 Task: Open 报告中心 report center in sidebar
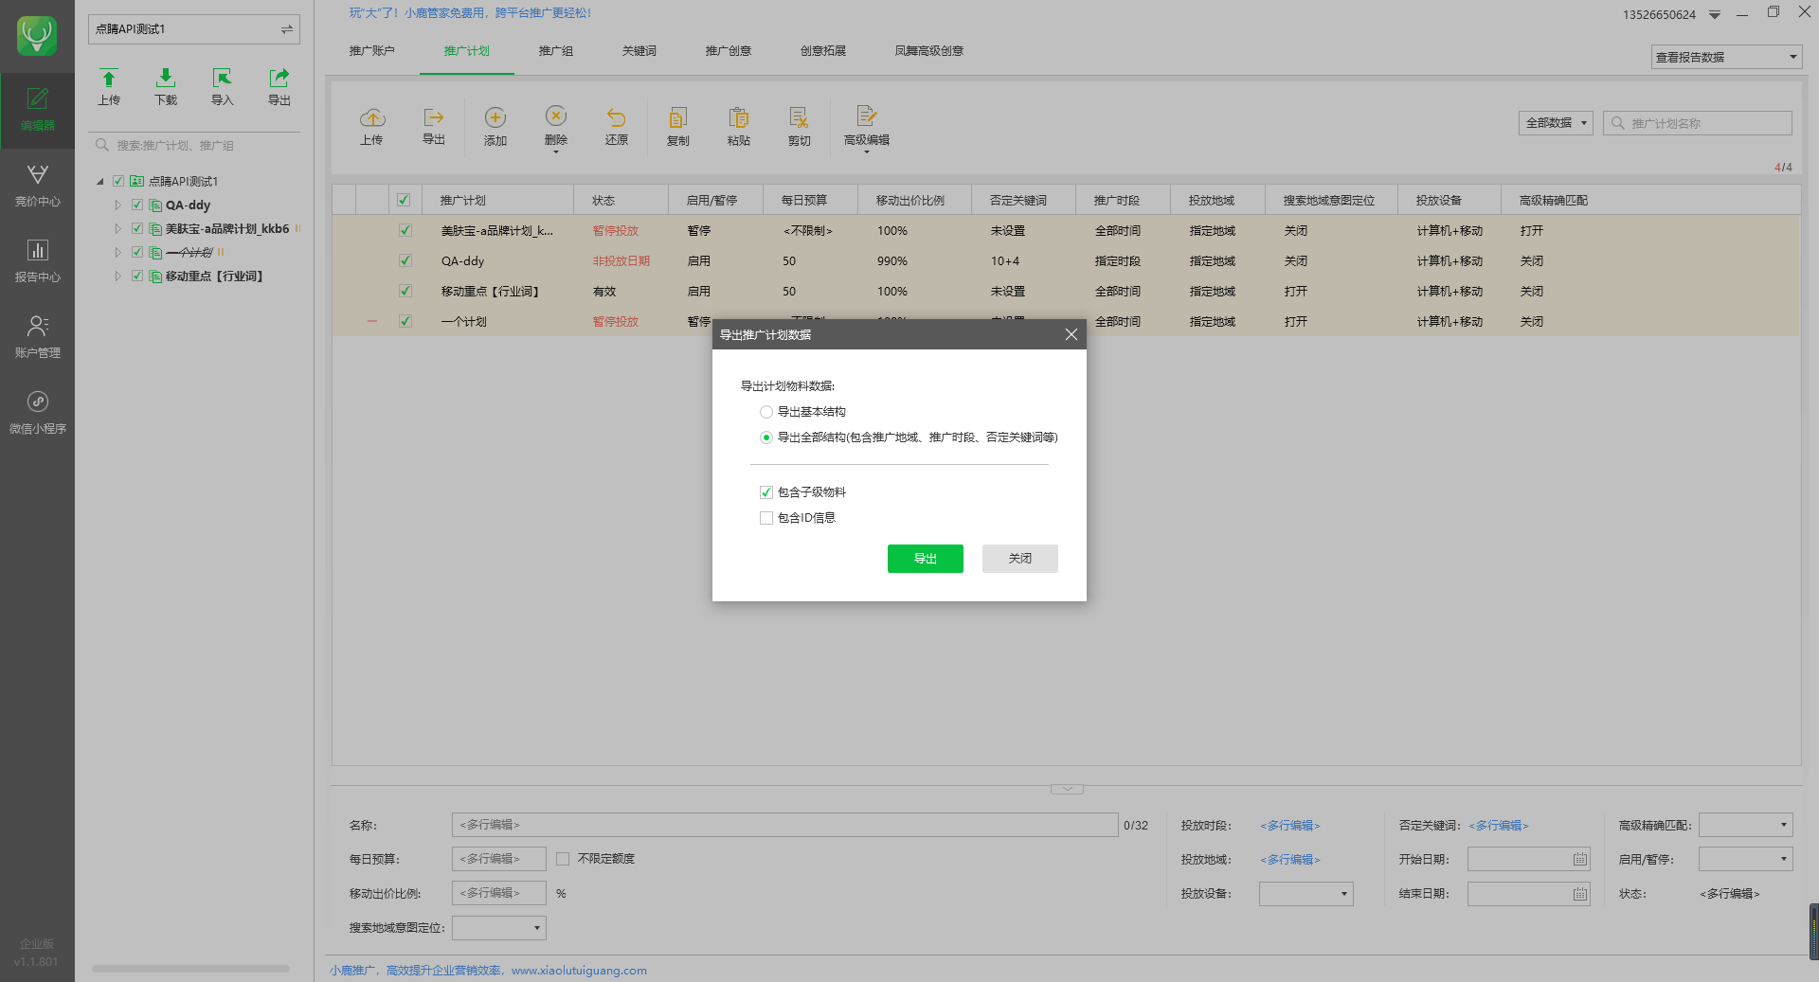(37, 261)
